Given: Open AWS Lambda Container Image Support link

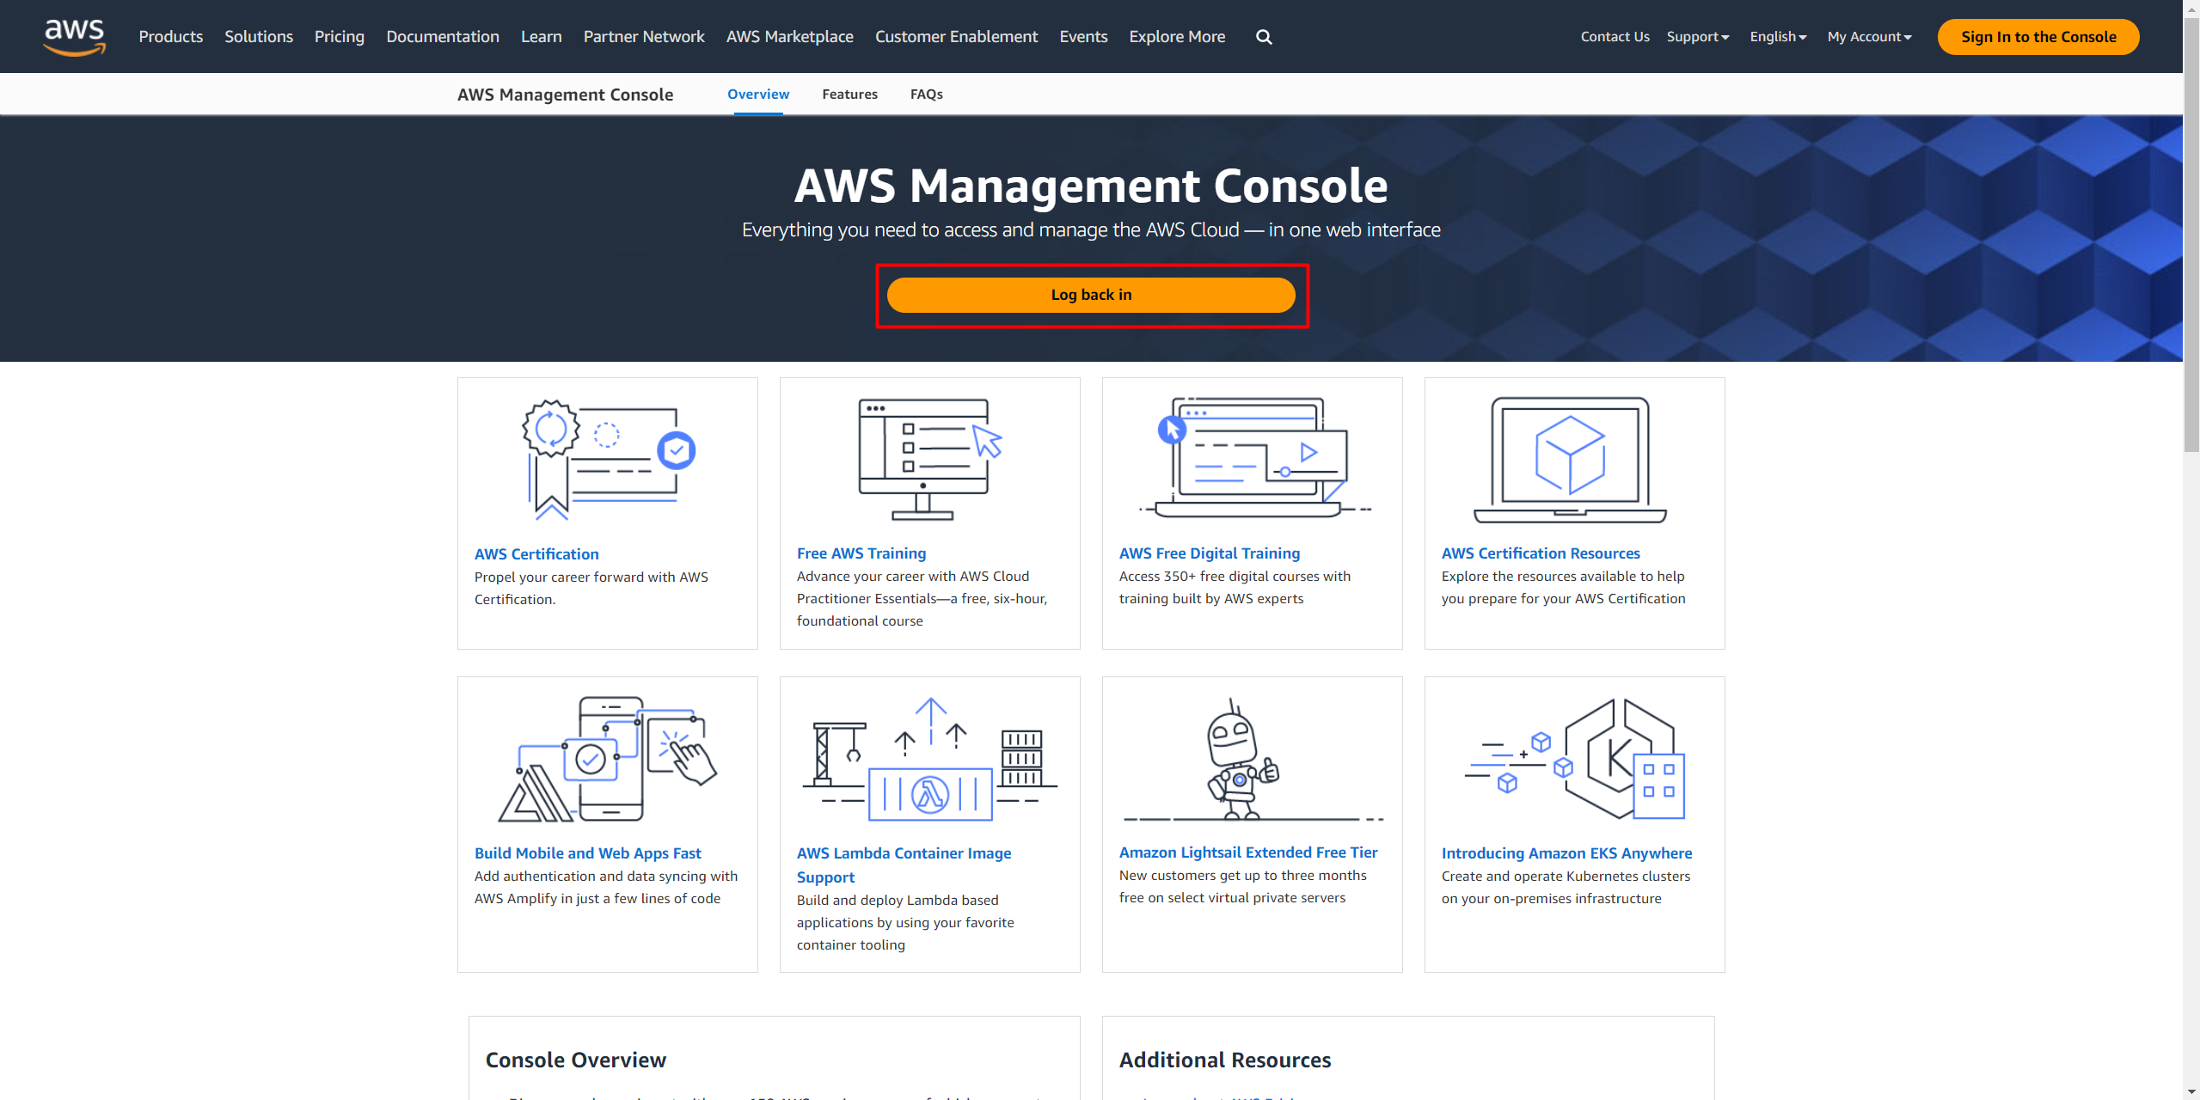Looking at the screenshot, I should point(904,865).
